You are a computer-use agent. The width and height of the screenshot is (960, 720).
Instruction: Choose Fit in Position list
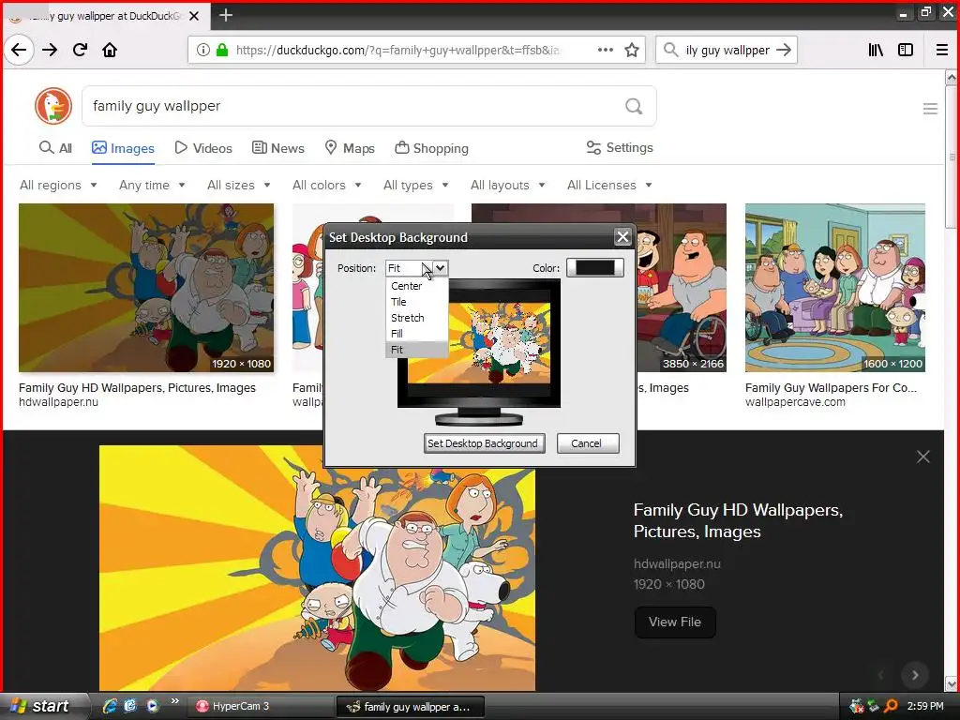click(417, 350)
